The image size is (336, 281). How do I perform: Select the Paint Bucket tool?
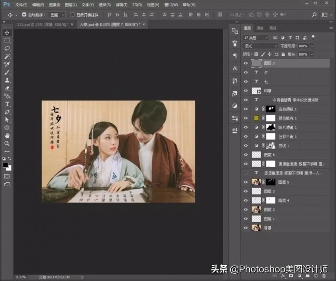coord(7,96)
